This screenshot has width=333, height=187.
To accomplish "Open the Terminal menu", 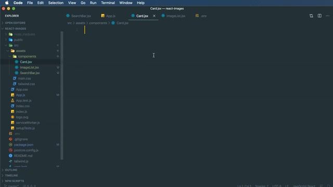I will [x=108, y=3].
